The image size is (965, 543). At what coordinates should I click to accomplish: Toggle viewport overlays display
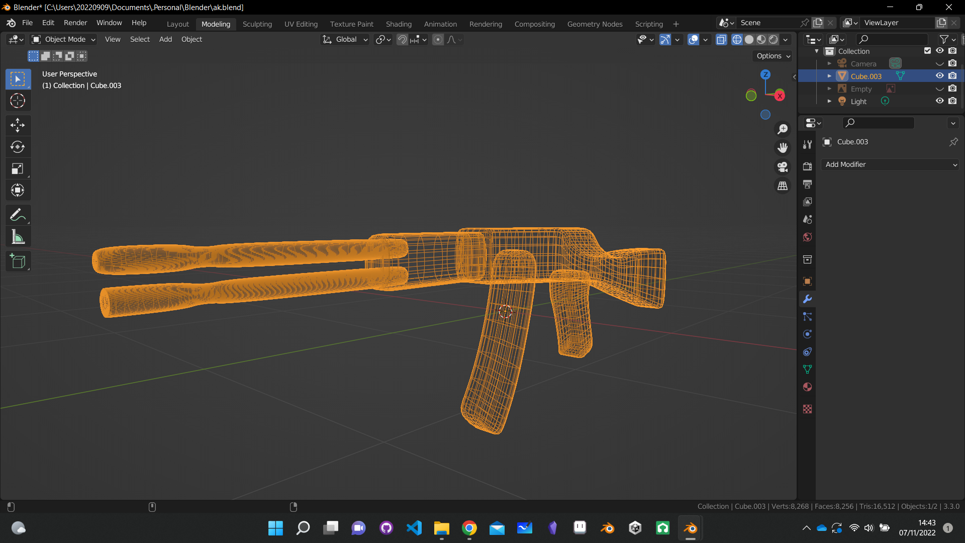[693, 39]
